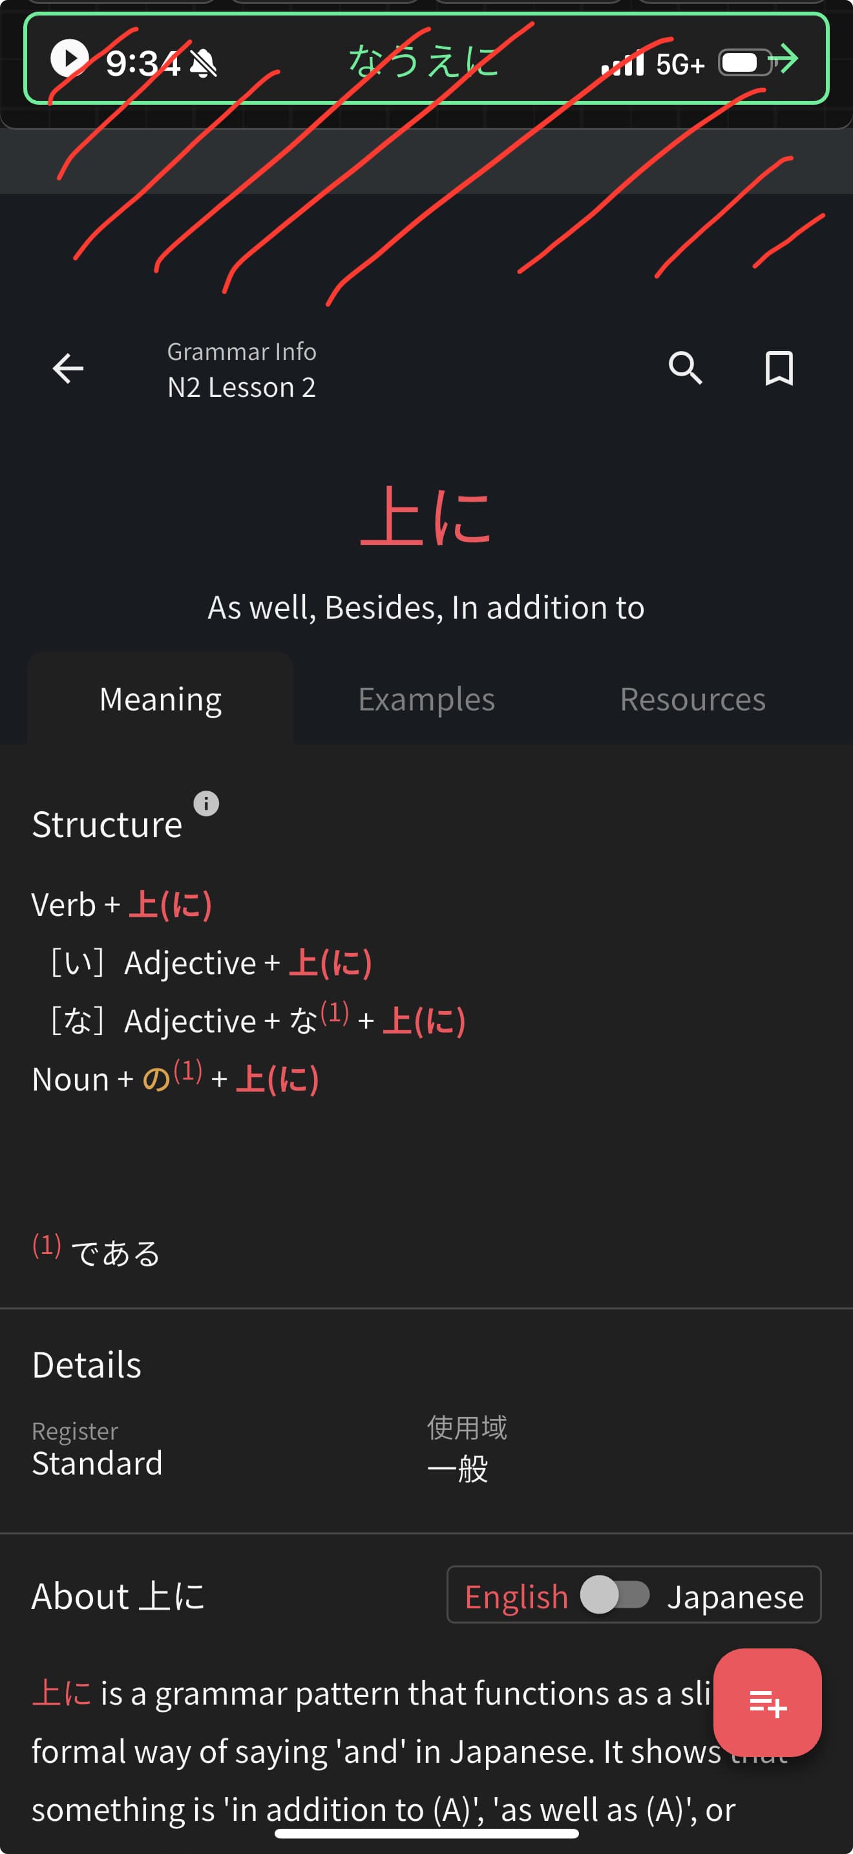
Task: Tap the large 上に heading
Action: pyautogui.click(x=426, y=515)
